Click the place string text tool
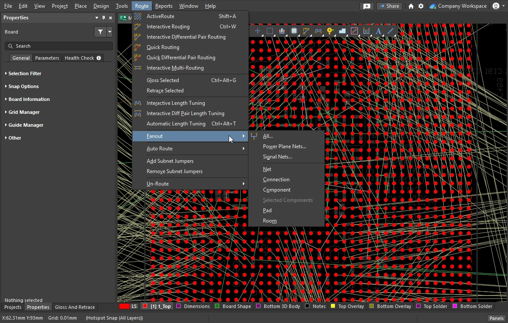This screenshot has height=323, width=508. point(378,31)
